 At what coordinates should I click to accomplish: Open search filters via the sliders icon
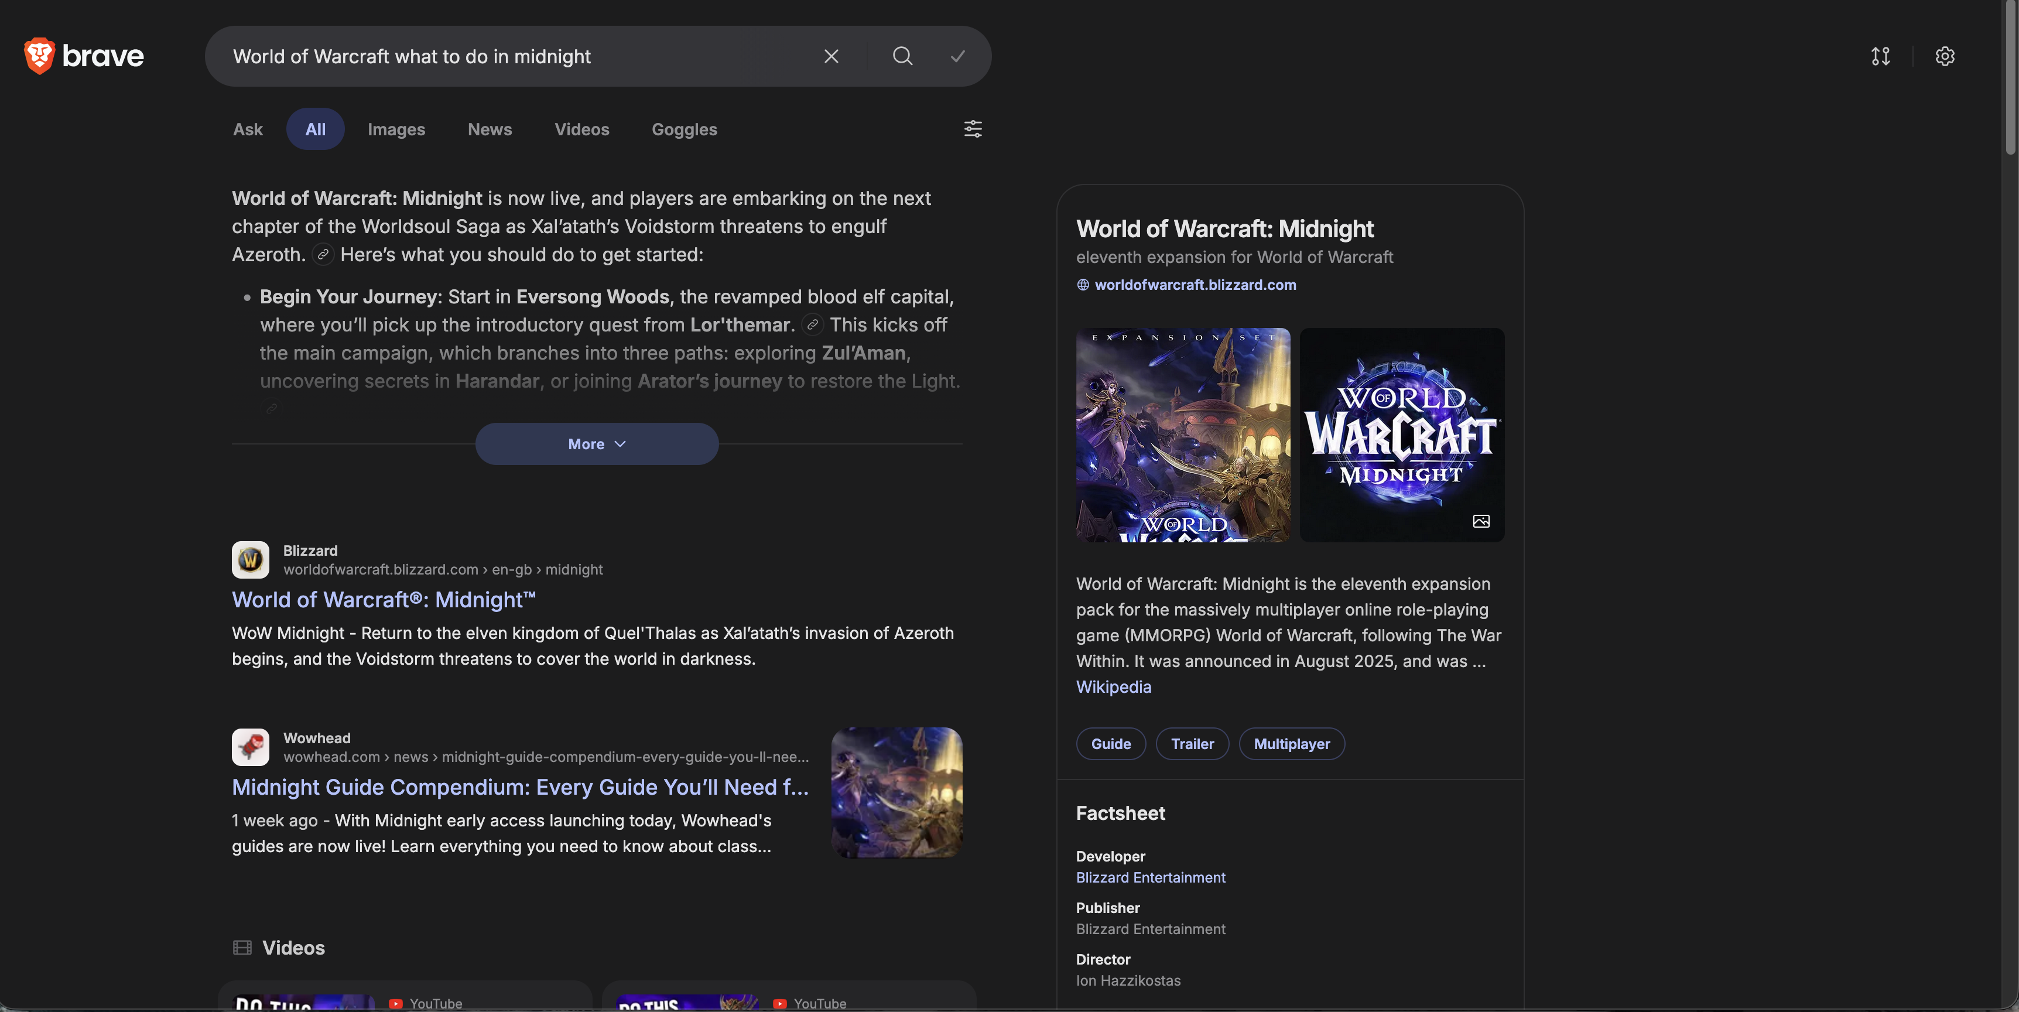point(972,129)
